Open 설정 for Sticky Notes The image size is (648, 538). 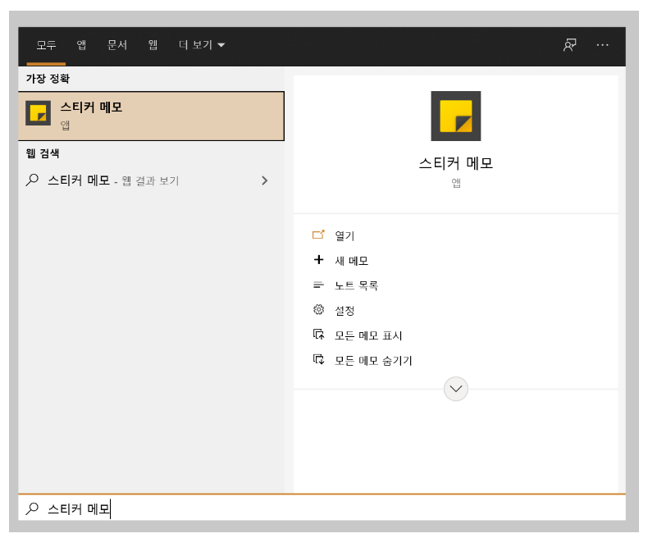click(345, 310)
